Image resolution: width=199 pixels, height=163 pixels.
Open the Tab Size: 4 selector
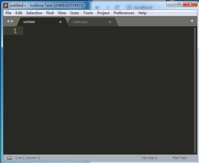[x=149, y=158]
